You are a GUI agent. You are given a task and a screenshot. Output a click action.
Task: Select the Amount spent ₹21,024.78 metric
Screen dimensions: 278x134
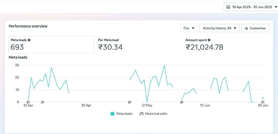click(x=204, y=44)
